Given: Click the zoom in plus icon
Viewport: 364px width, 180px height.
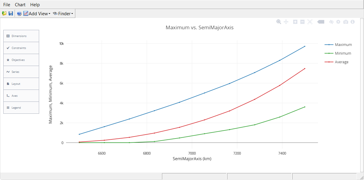Looking at the screenshot, I should (x=295, y=22).
